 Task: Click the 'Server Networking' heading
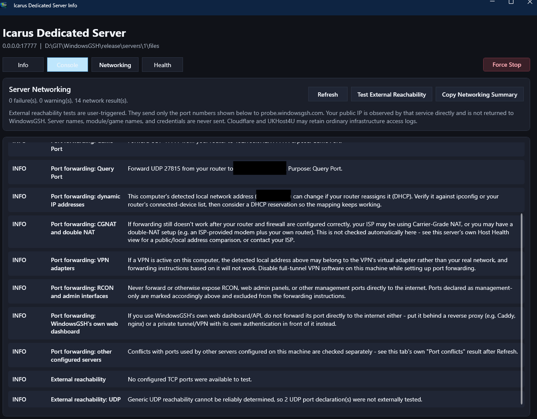coord(40,89)
